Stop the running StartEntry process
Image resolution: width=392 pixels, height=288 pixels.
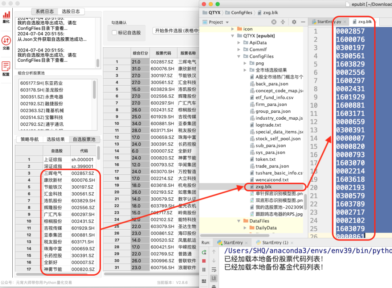[204, 261]
